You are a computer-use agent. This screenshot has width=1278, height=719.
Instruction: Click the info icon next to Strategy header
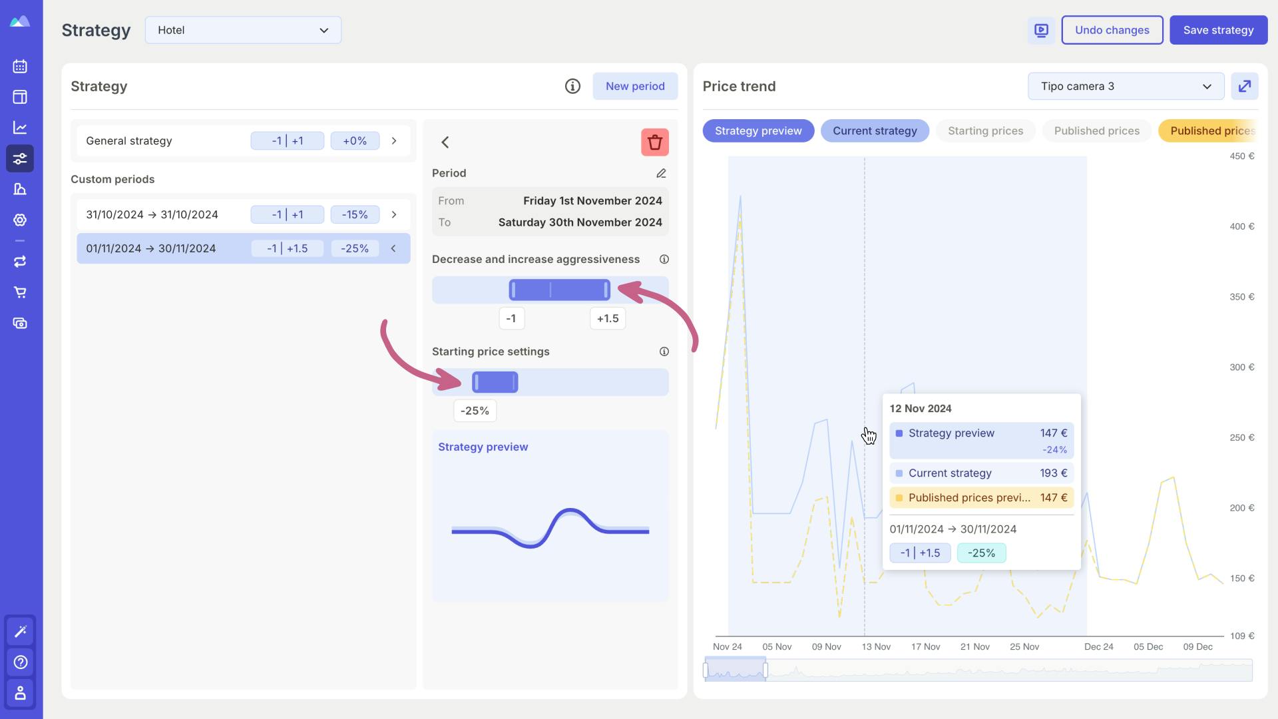tap(572, 86)
